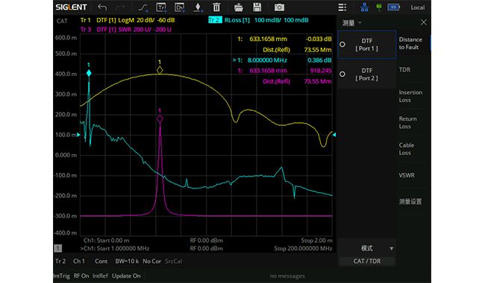This screenshot has width=485, height=283.
Task: Click the battery level icon
Action: click(x=394, y=7)
